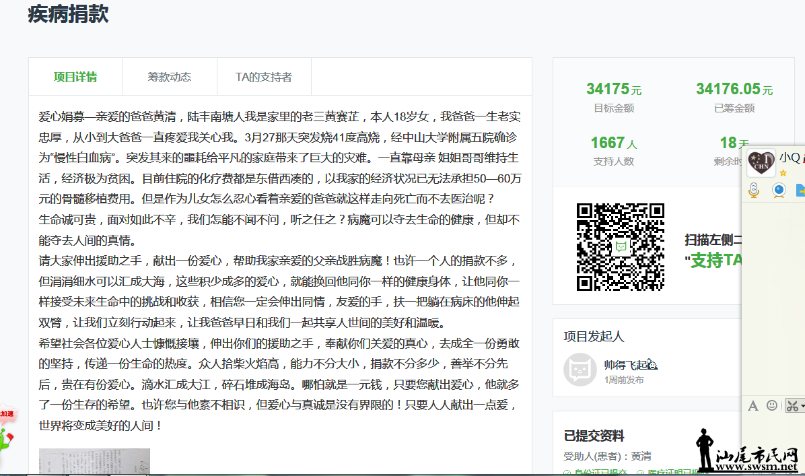Click the 支持人数 label
Image resolution: width=805 pixels, height=476 pixels.
point(614,162)
